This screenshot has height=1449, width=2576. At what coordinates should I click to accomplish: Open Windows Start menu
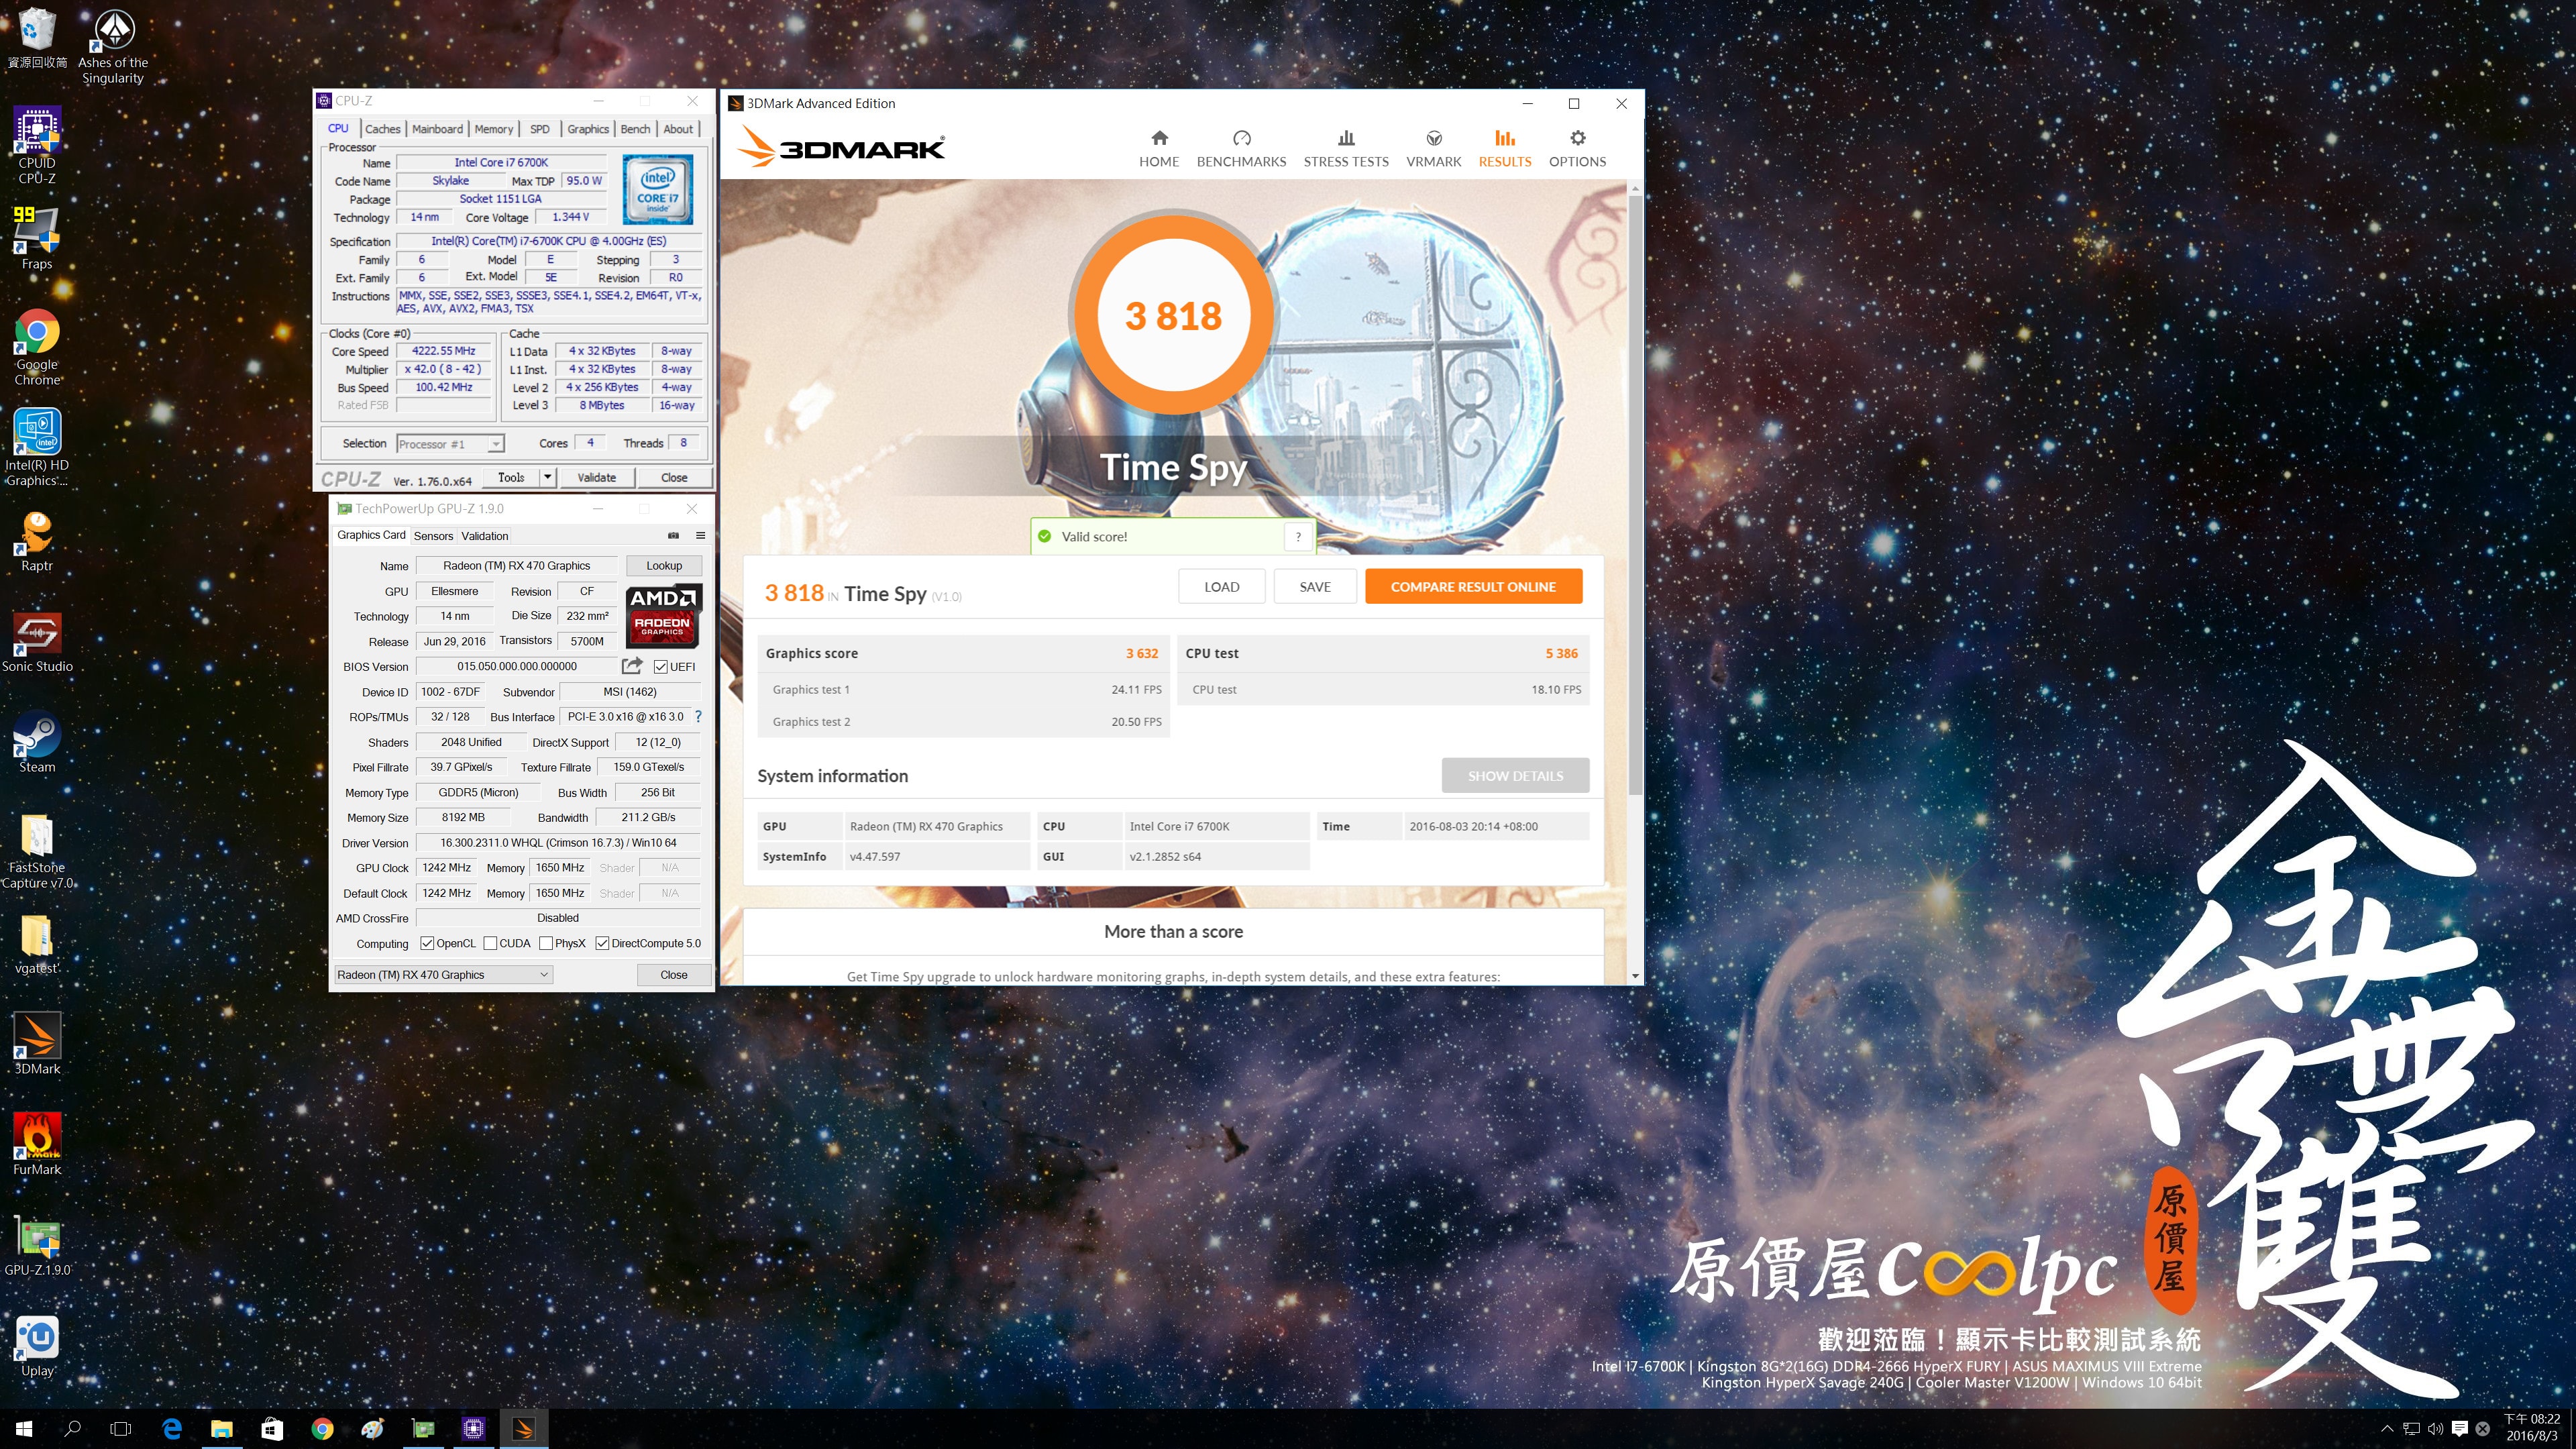(x=24, y=1429)
